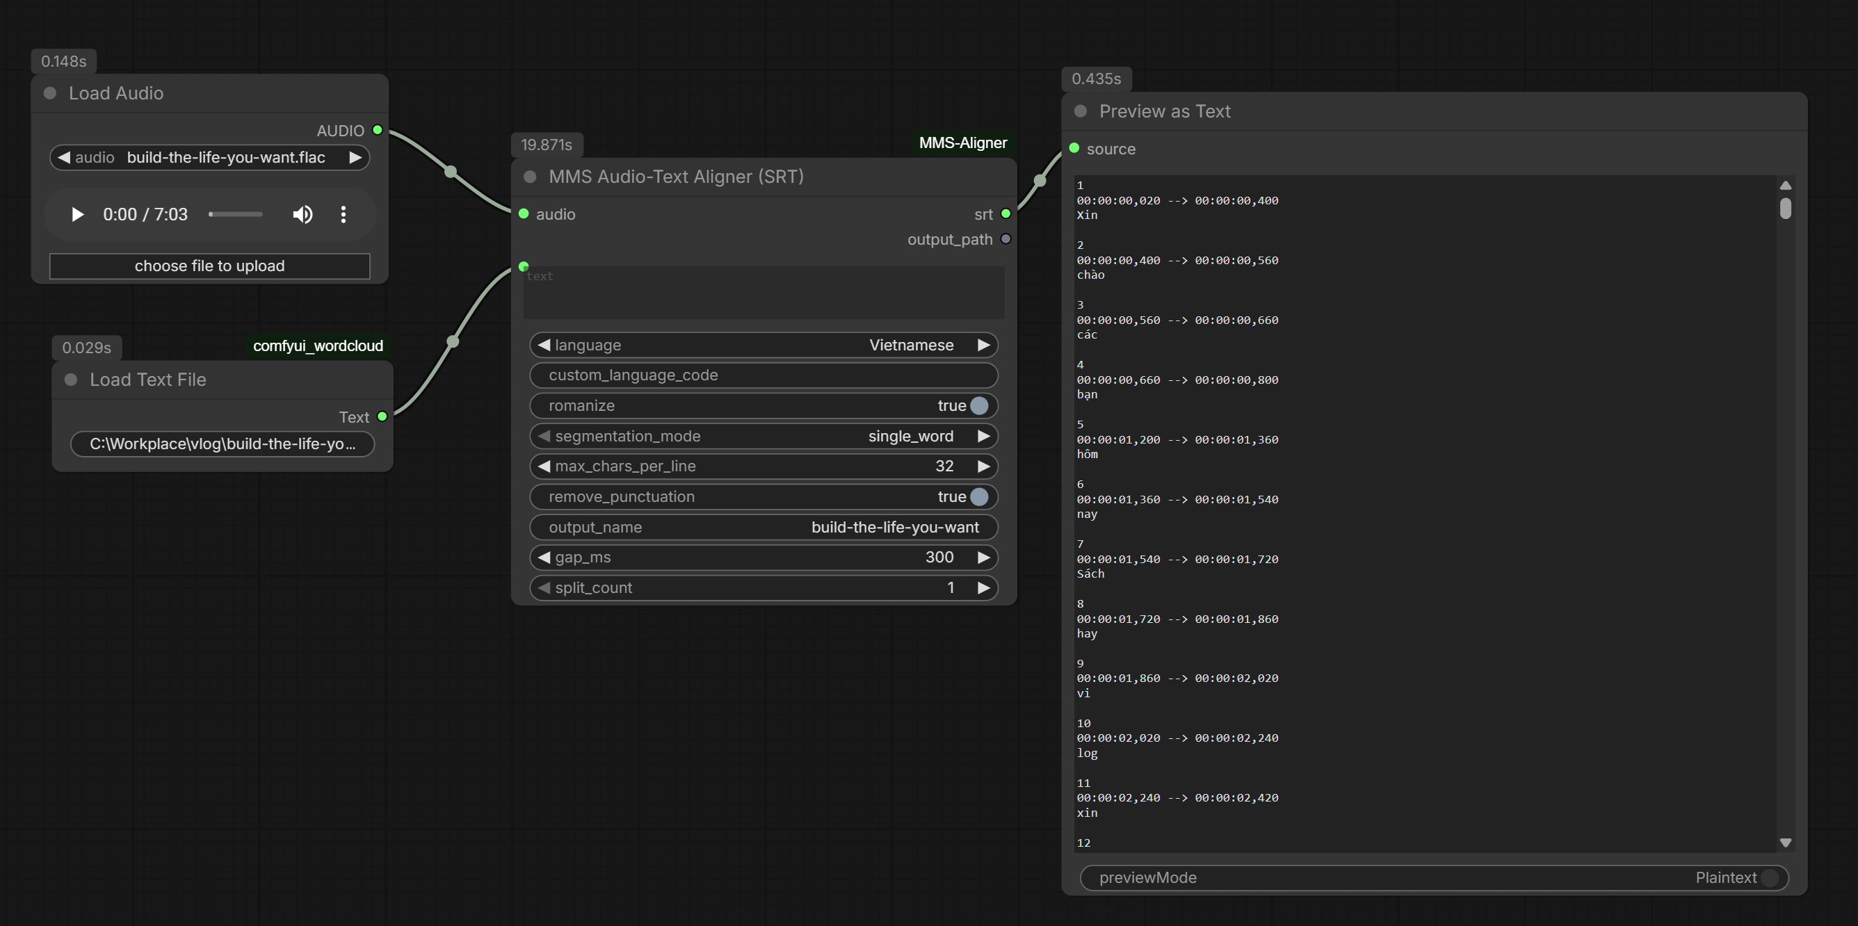Click wire midpoint dot near srt output

tap(1040, 181)
